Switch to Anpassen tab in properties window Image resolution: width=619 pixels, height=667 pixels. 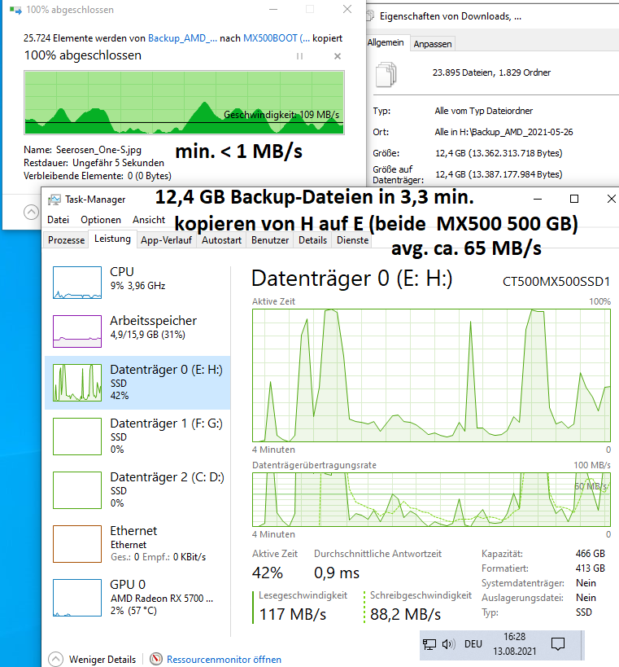coord(433,44)
